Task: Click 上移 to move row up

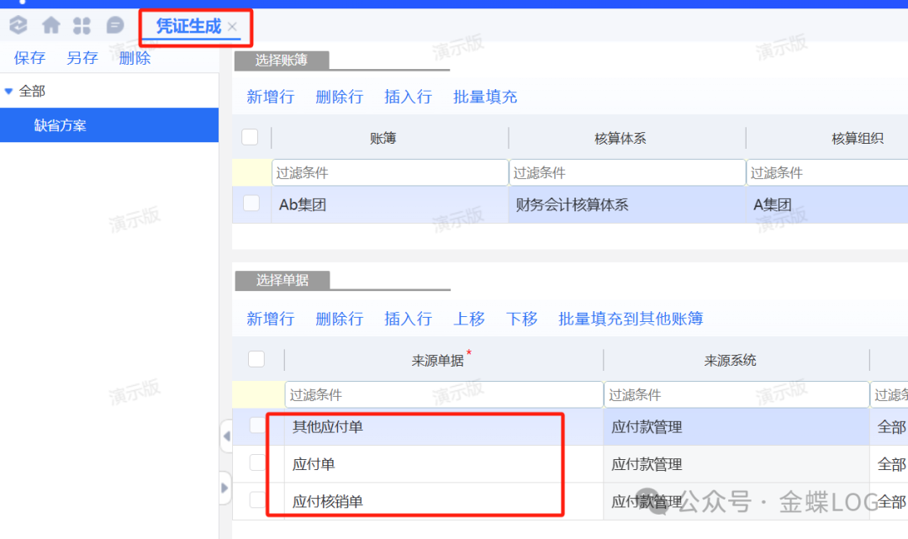Action: 469,319
